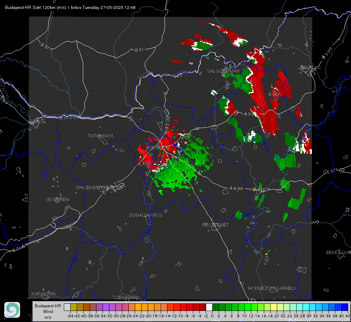The height and width of the screenshot is (322, 351).
Task: Pick the pale yellow legend swatch above 18
Action: pos(274,307)
